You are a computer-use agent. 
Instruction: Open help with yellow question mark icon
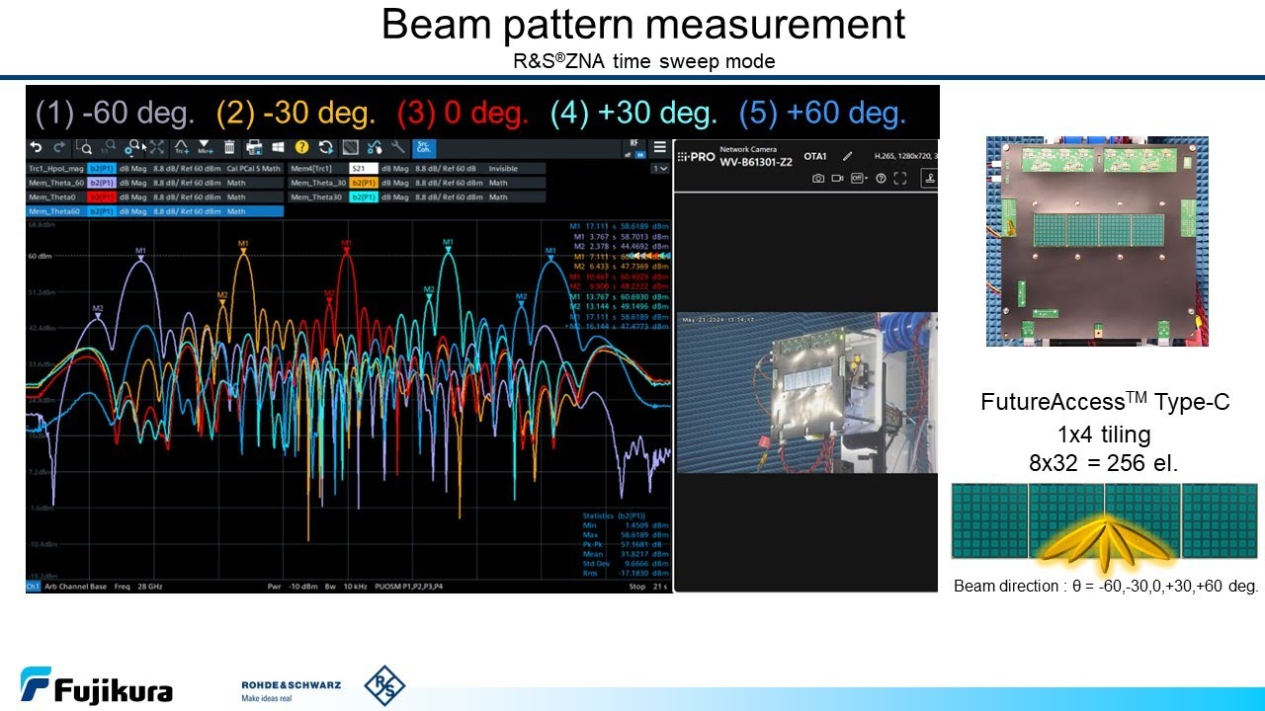tap(302, 147)
